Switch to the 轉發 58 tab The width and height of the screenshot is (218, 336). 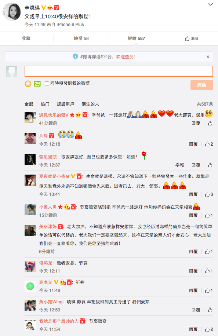click(x=81, y=39)
